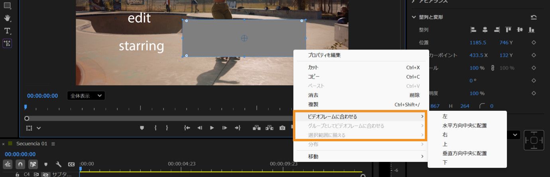Play the Program monitor video

pyautogui.click(x=212, y=128)
